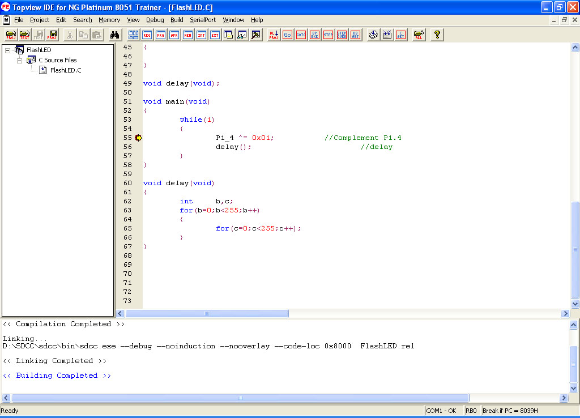This screenshot has height=418, width=580.
Task: Click the code editor's vertical scroll up arrow
Action: pos(575,48)
